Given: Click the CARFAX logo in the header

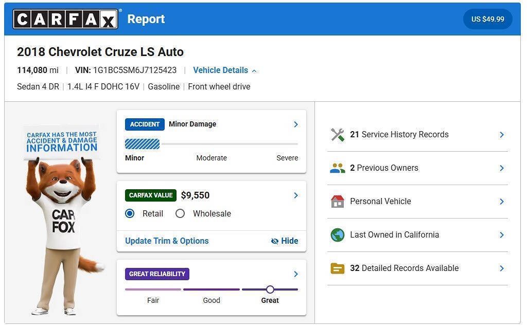Looking at the screenshot, I should (65, 19).
